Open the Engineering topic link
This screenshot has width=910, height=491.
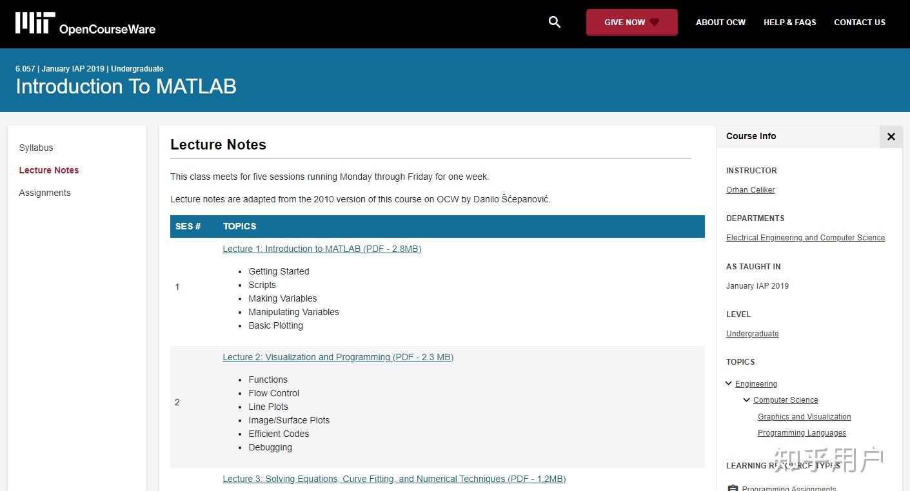tap(756, 384)
